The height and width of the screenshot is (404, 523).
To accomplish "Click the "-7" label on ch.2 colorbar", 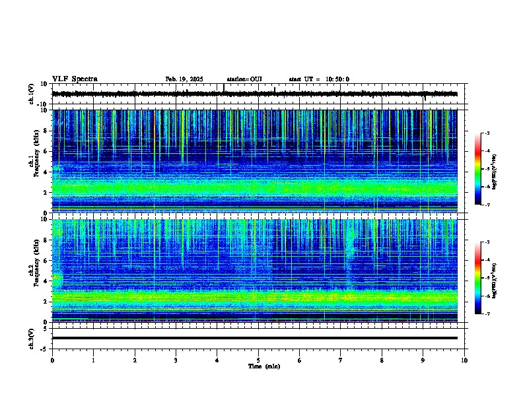I will click(x=487, y=314).
